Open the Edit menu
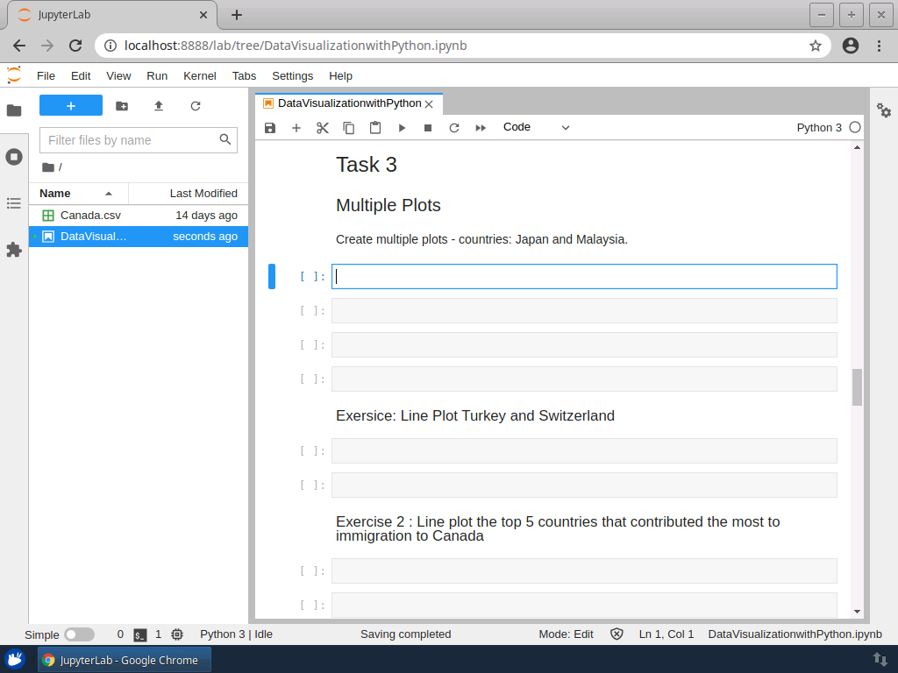 coord(81,76)
